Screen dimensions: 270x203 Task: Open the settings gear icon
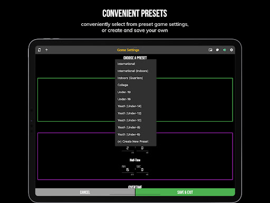coord(232,50)
